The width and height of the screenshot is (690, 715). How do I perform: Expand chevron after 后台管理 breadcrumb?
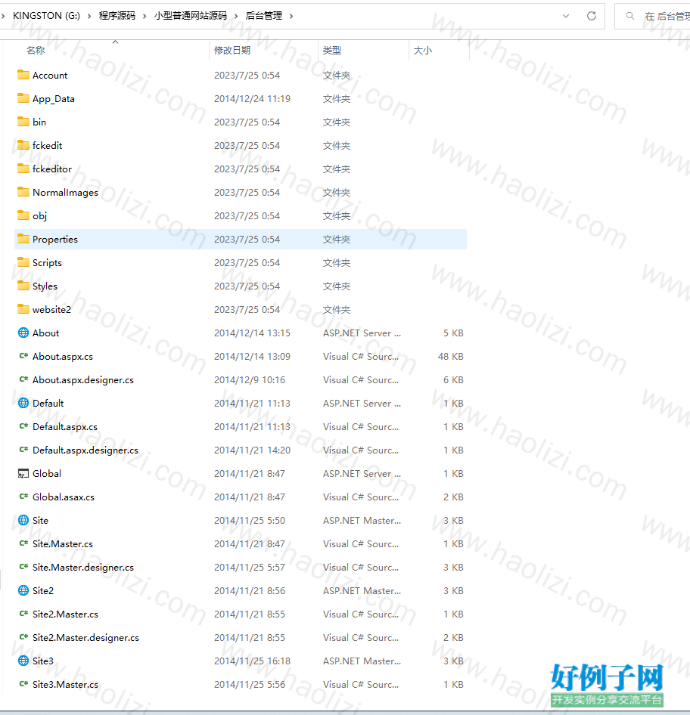pyautogui.click(x=291, y=16)
